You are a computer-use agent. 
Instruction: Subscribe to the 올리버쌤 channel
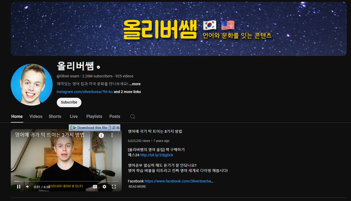[69, 102]
